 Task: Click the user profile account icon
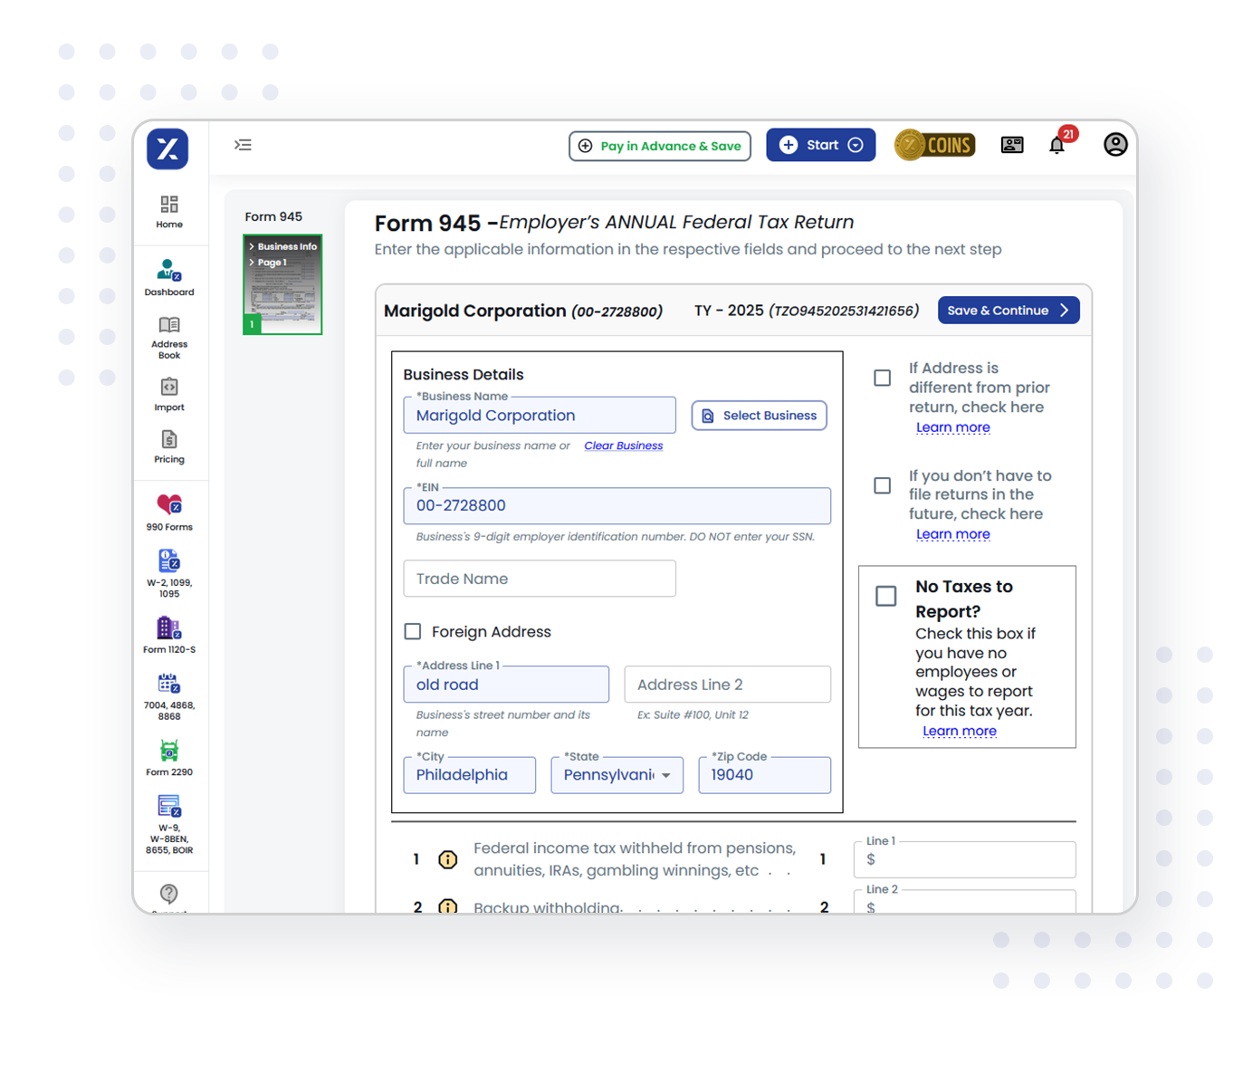click(1115, 145)
